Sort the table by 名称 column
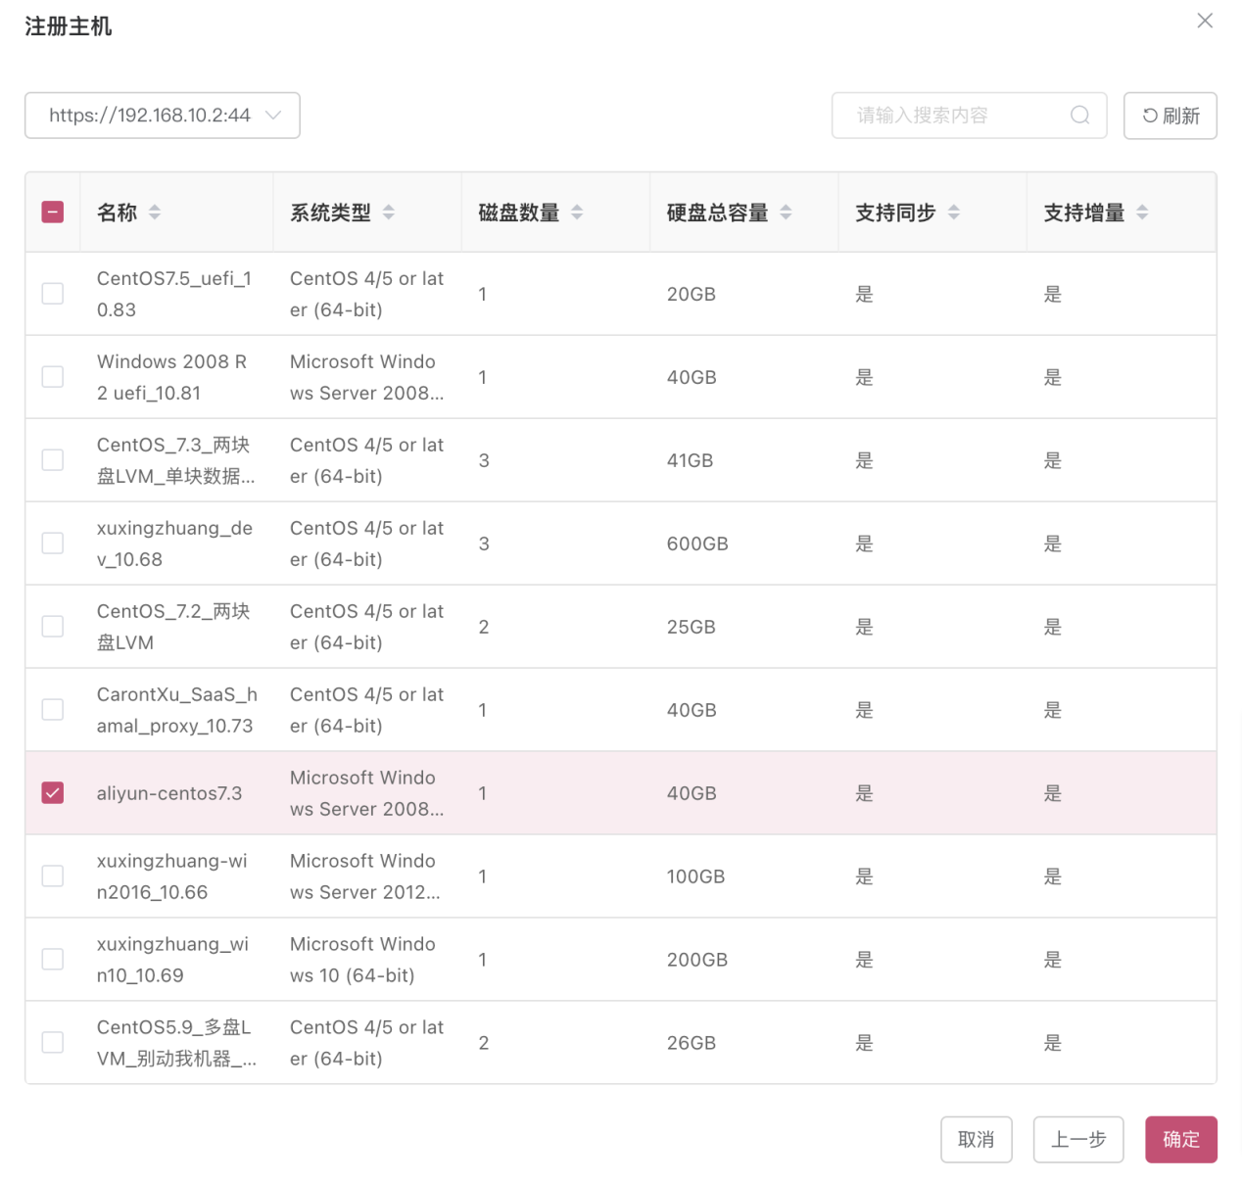The width and height of the screenshot is (1242, 1182). [155, 212]
